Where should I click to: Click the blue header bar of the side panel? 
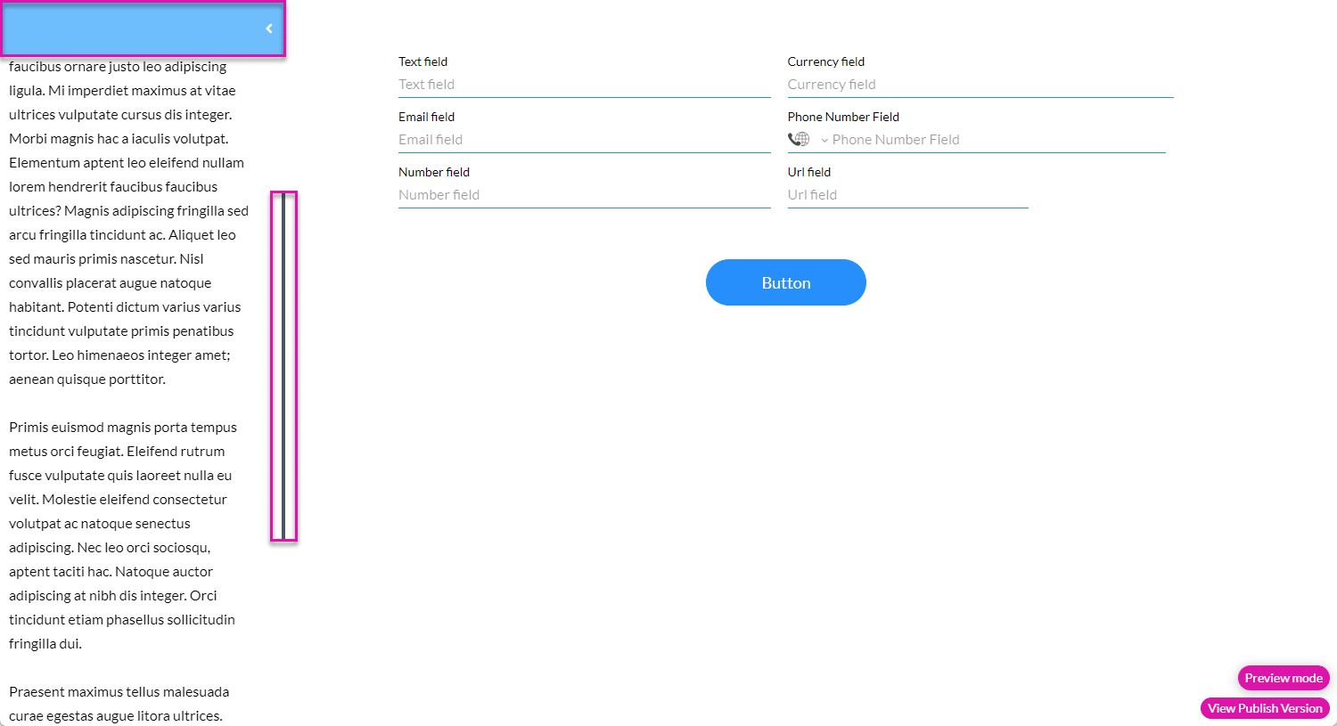(134, 29)
